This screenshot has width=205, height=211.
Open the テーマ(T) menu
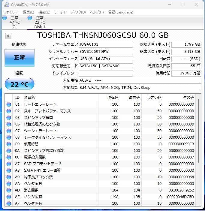(60, 12)
